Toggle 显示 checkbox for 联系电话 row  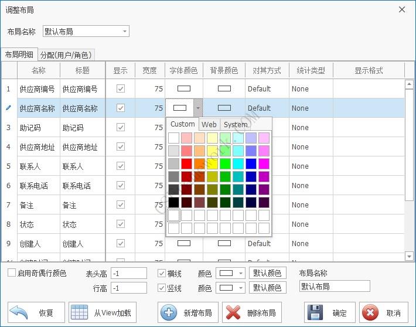tap(121, 185)
